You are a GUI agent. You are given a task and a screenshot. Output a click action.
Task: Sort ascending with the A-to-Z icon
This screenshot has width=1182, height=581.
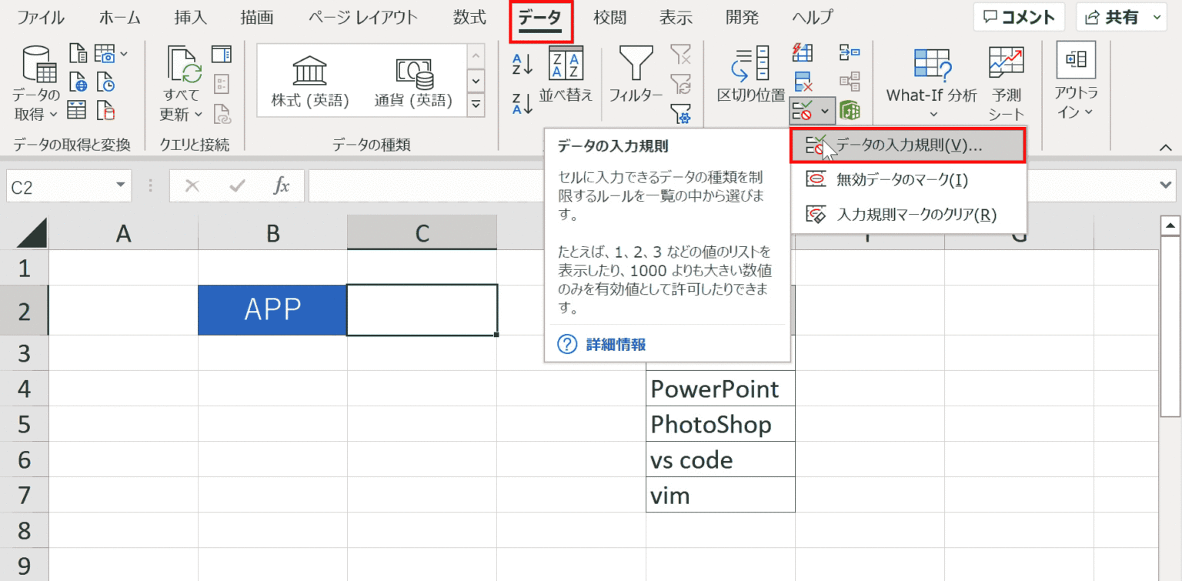click(523, 65)
